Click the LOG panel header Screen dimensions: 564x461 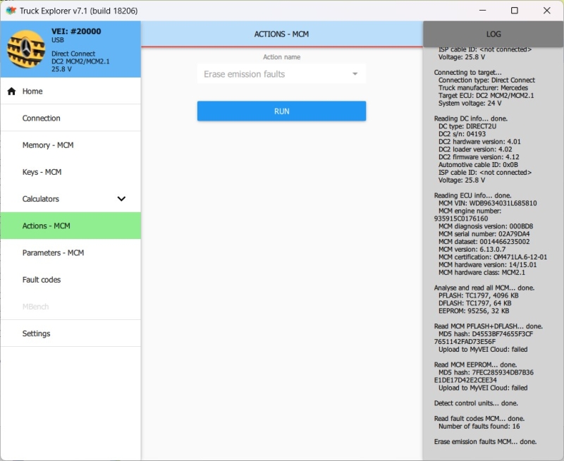(x=493, y=34)
